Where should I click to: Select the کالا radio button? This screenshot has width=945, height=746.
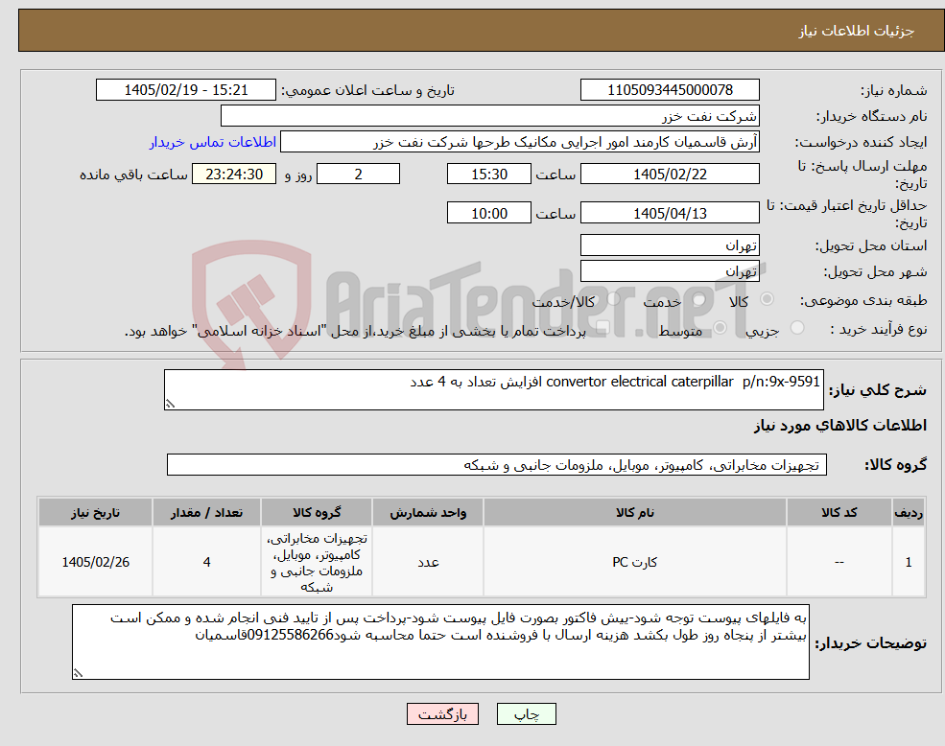tap(767, 299)
